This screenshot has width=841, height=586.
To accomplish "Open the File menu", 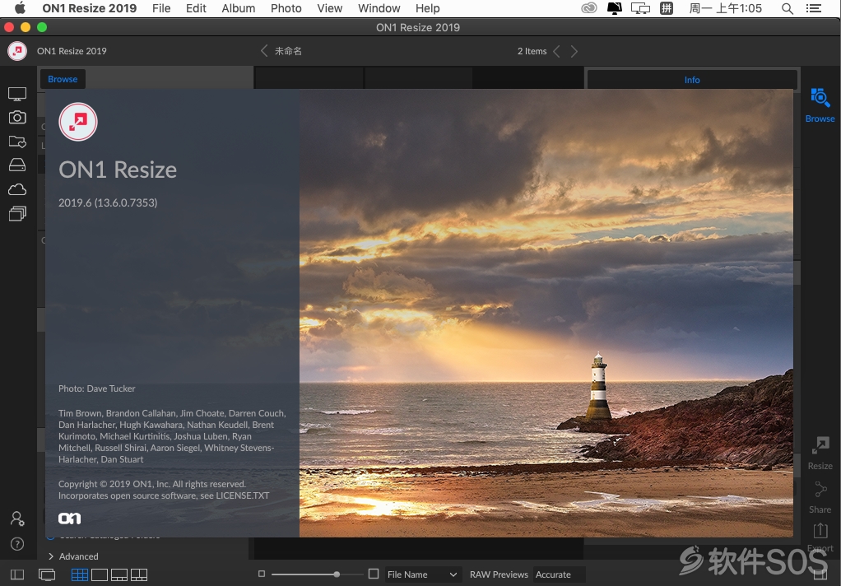I will tap(161, 8).
